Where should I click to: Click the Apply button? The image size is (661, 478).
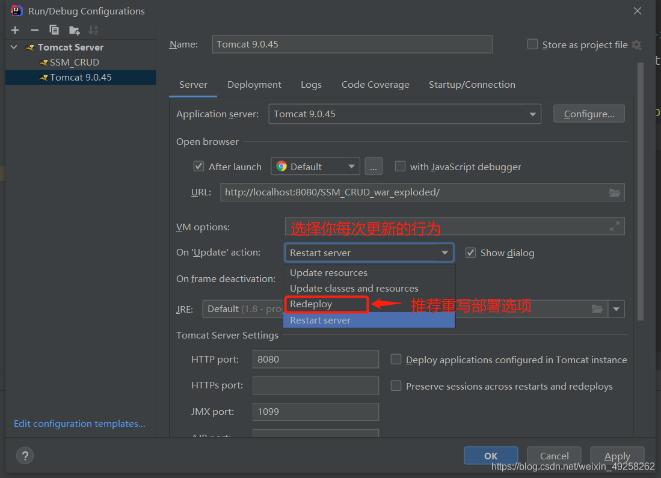[617, 456]
